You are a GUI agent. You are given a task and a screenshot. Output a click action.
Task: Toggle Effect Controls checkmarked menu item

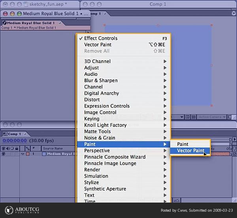[x=124, y=38]
